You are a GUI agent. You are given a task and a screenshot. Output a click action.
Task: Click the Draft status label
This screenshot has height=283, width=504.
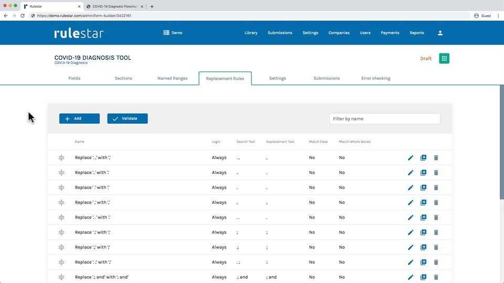426,58
